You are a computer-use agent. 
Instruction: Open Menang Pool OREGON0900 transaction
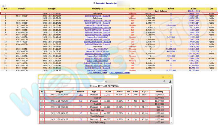click(x=97, y=25)
